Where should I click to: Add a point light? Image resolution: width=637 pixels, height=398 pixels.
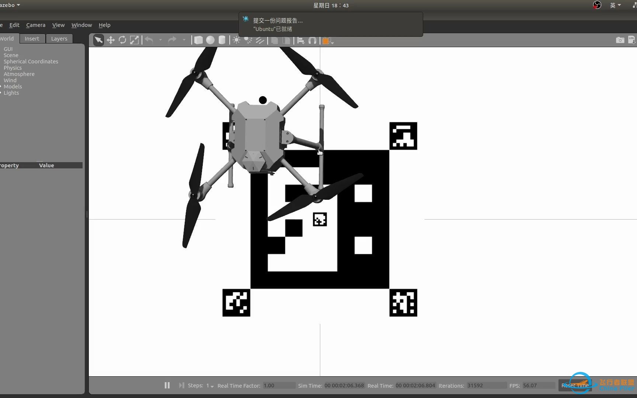(237, 40)
